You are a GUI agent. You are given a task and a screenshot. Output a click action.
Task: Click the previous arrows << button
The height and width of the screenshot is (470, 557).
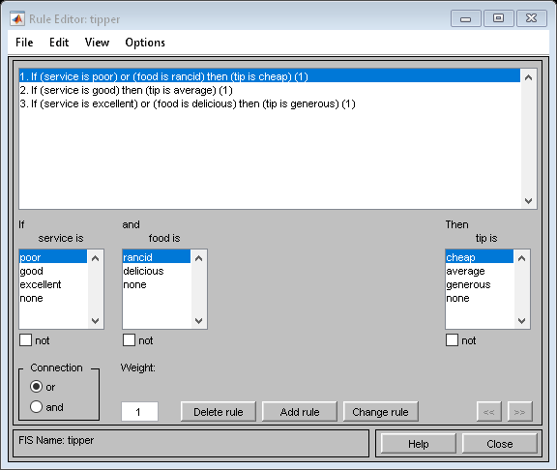pyautogui.click(x=488, y=412)
